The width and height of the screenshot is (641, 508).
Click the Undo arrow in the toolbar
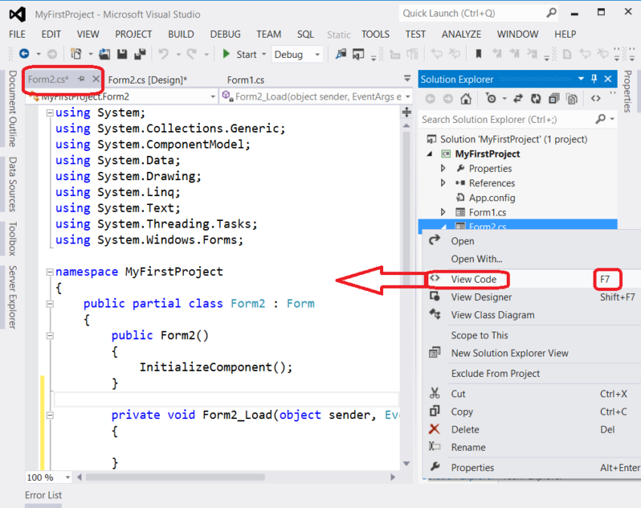pos(164,54)
